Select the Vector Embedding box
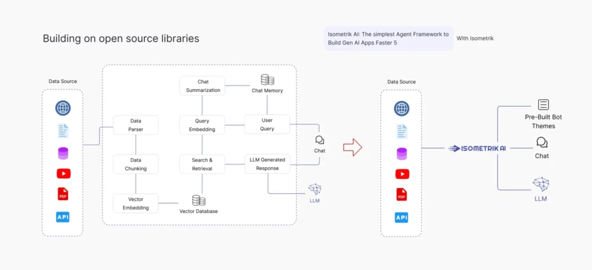 point(135,203)
